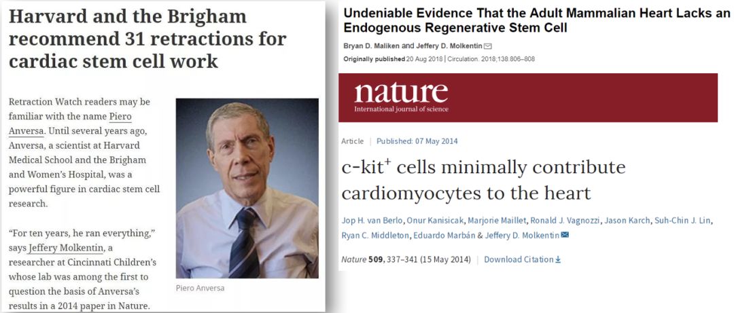Click the Piero Anversa portrait photo
This screenshot has height=313, width=734.
[x=247, y=188]
